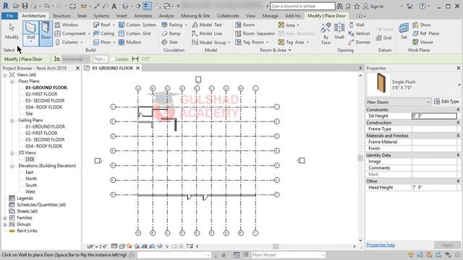Close the Project Browser panel
Screen dimensions: 463x260
click(77, 68)
